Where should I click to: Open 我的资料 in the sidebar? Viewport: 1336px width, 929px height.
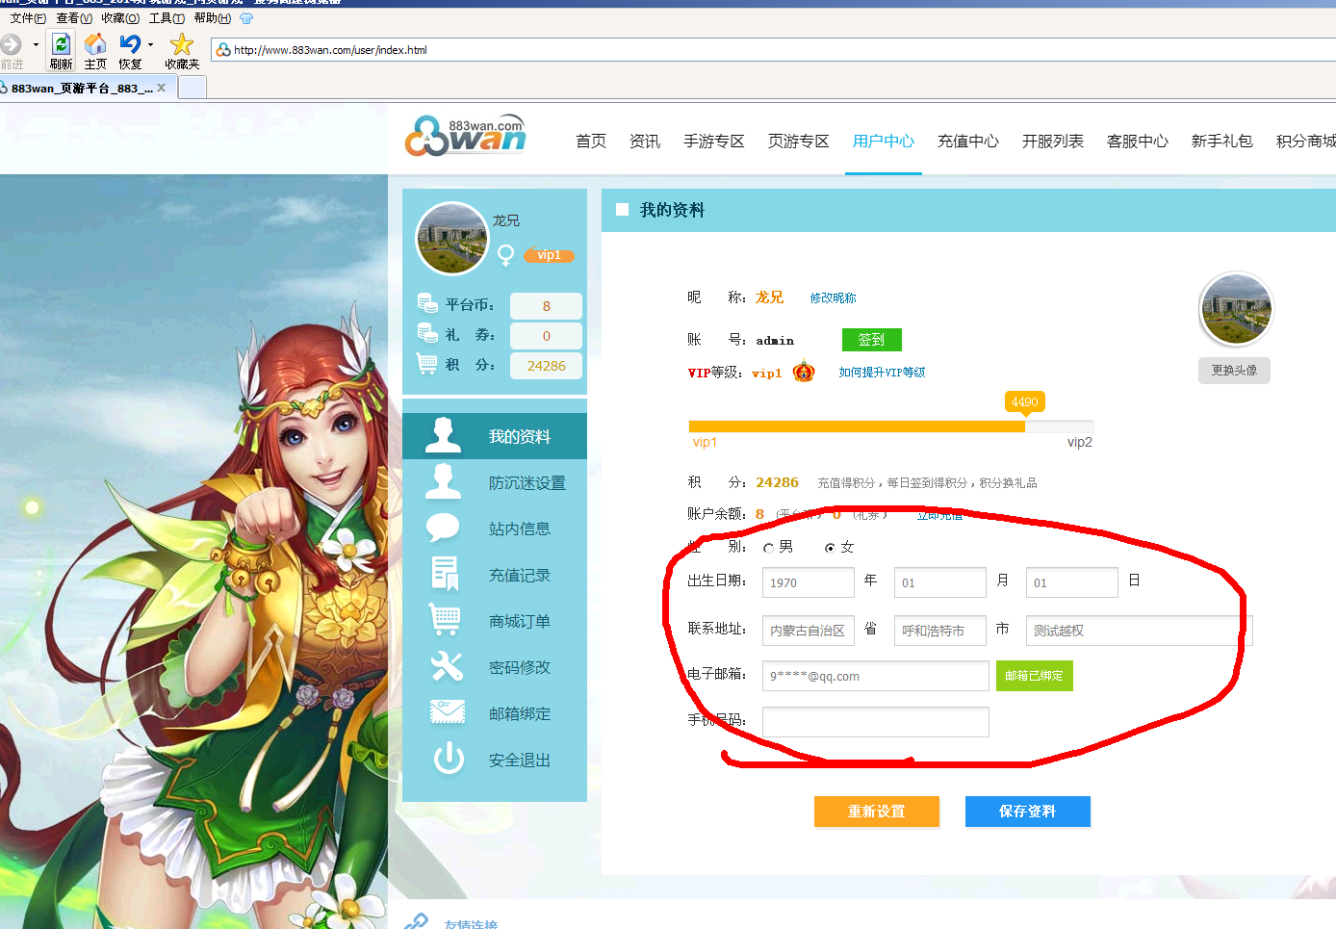[495, 436]
